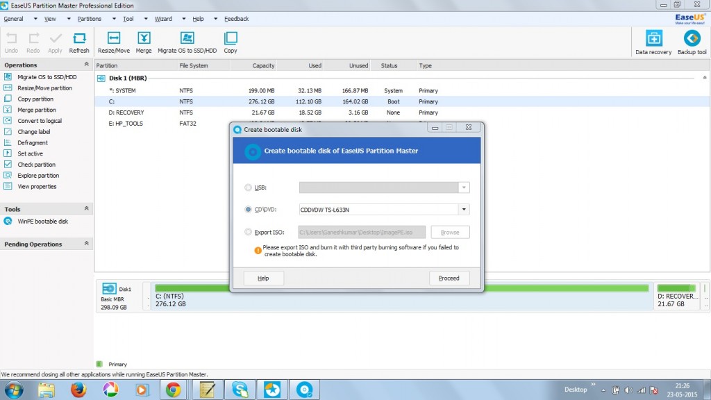711x400 pixels.
Task: Select Change label operation
Action: click(x=33, y=131)
